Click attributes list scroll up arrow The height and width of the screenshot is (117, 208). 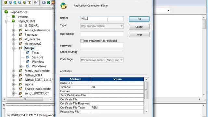coord(146,79)
